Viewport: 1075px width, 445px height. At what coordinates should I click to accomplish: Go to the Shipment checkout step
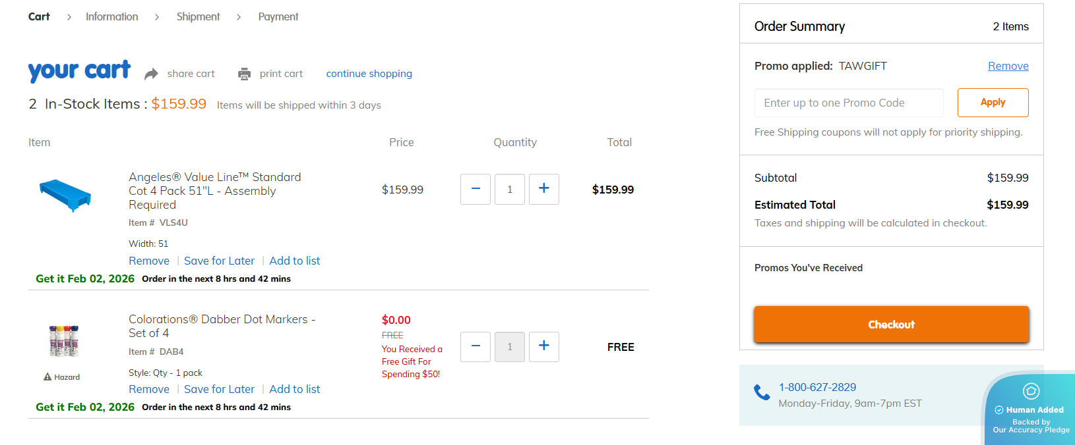(x=198, y=16)
